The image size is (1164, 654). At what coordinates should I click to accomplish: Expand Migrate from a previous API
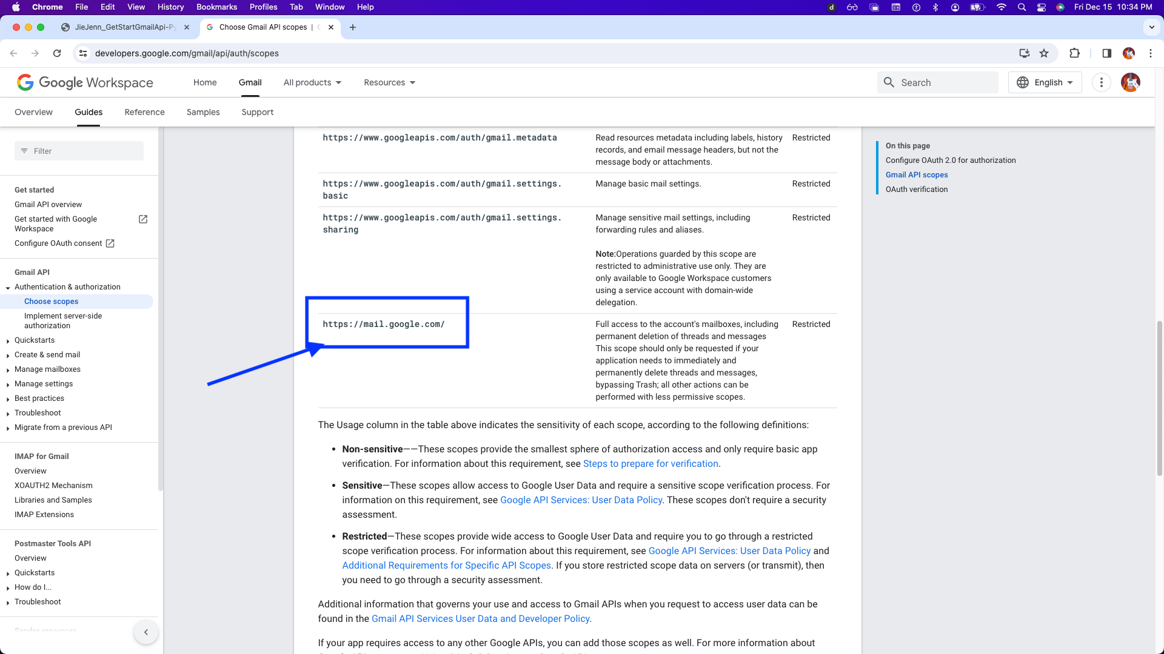pos(8,428)
